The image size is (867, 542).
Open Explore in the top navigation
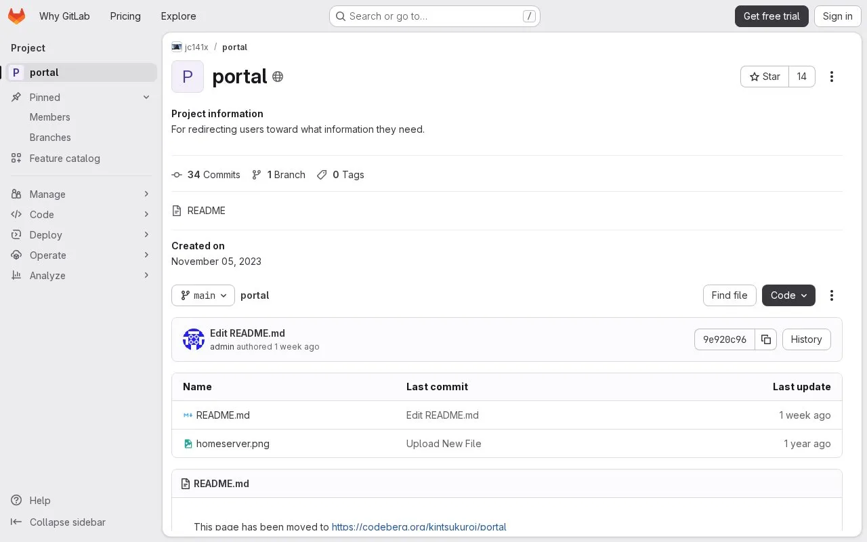[x=178, y=16]
